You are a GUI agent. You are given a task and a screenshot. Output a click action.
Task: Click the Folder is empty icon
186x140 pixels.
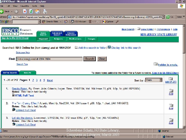click(156, 64)
